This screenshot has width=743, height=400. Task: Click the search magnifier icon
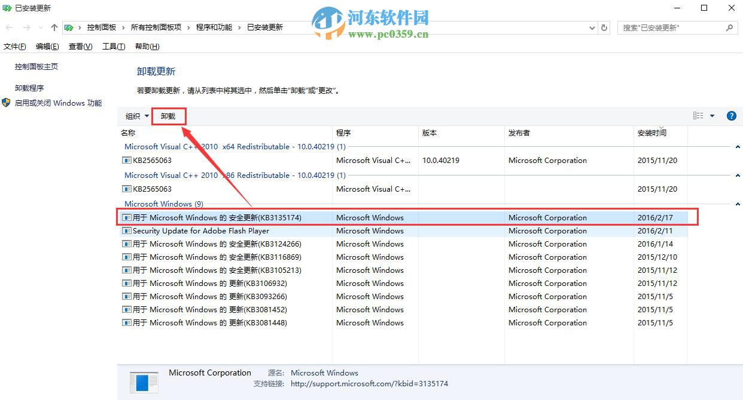729,27
